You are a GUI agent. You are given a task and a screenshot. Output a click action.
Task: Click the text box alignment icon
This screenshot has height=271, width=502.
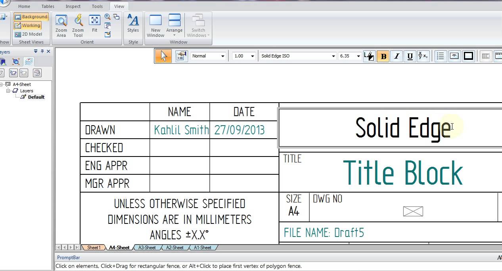pos(454,56)
